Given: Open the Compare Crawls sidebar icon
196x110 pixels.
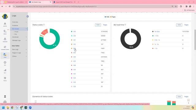Looking at the screenshot, I should [x=5, y=48].
